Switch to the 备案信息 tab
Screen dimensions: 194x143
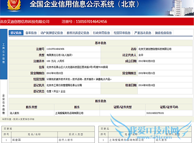(31, 33)
